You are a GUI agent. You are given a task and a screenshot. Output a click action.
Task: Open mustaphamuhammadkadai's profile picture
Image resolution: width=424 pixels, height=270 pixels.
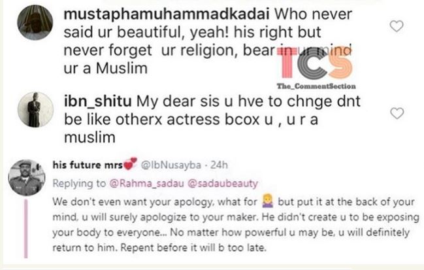(35, 22)
